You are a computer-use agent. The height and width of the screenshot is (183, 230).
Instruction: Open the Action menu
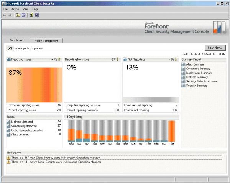pos(15,9)
